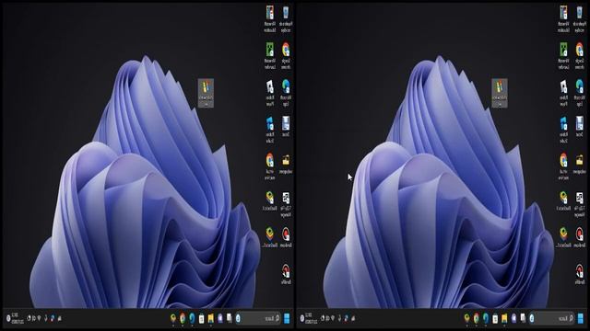This screenshot has height=331, width=590.
Task: Expand hidden tray icons on left taskbar
Action: 59,318
